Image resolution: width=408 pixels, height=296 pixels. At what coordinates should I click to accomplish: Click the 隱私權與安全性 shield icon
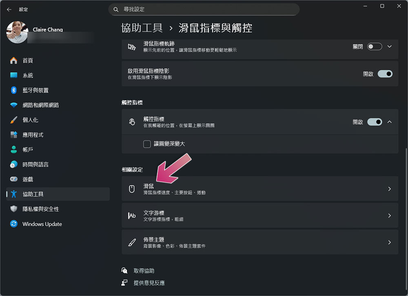pyautogui.click(x=13, y=209)
